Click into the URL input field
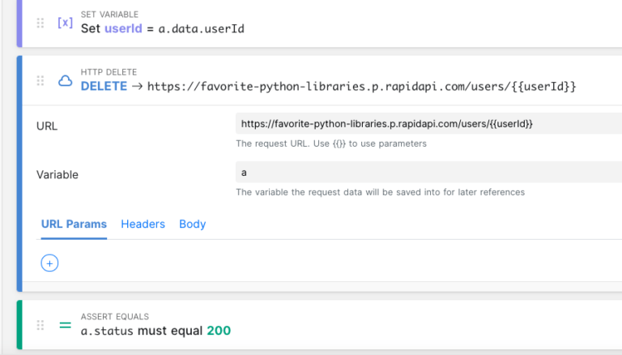 point(428,123)
